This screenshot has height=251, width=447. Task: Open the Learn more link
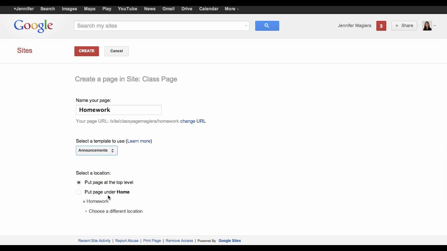[x=139, y=141]
